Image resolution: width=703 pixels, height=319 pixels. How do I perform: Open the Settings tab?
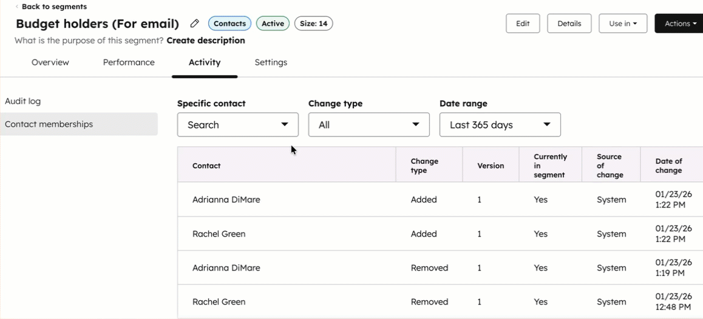(271, 62)
